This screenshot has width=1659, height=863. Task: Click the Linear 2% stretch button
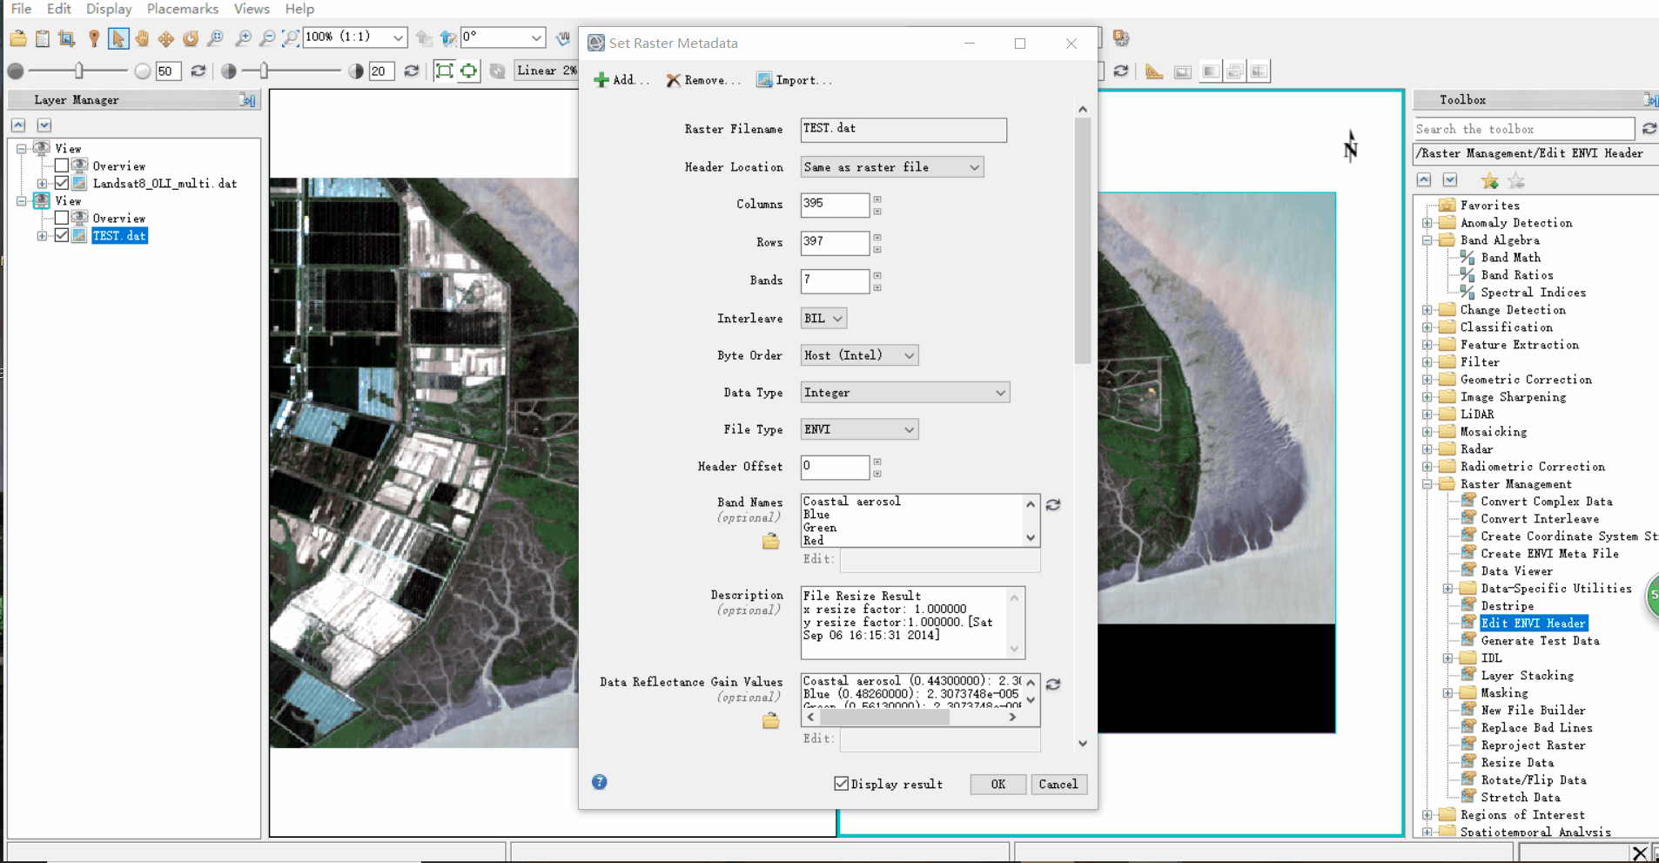click(x=546, y=71)
